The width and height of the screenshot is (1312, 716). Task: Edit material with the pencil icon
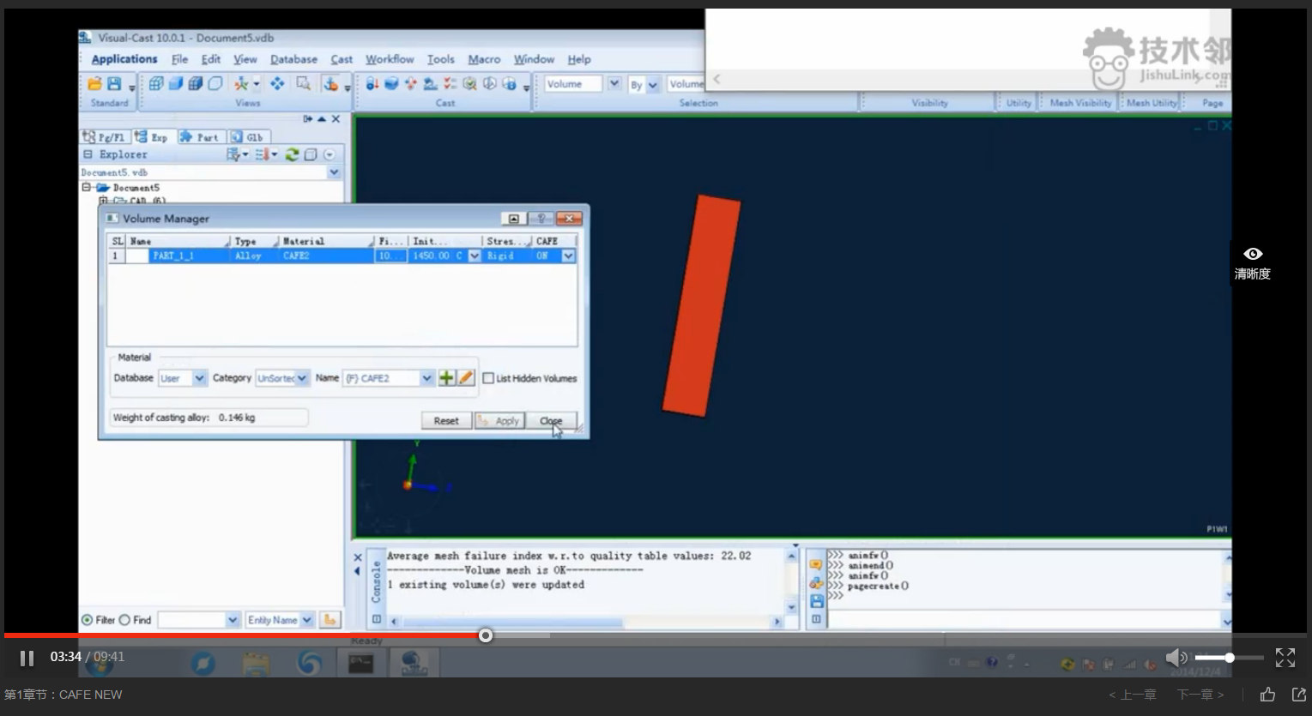(466, 378)
